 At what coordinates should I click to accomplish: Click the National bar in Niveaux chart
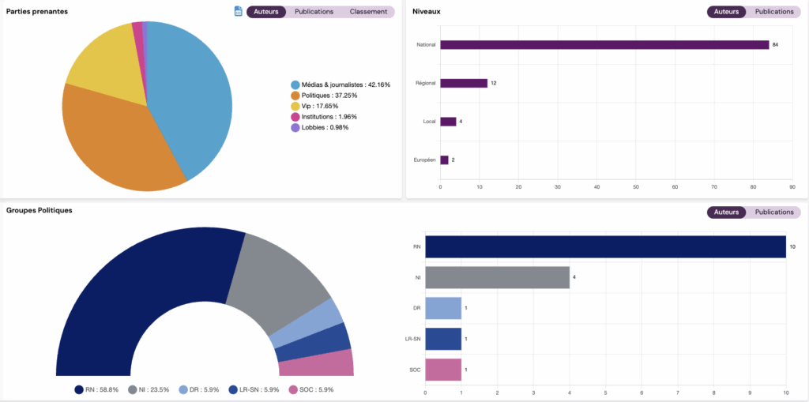click(x=604, y=45)
